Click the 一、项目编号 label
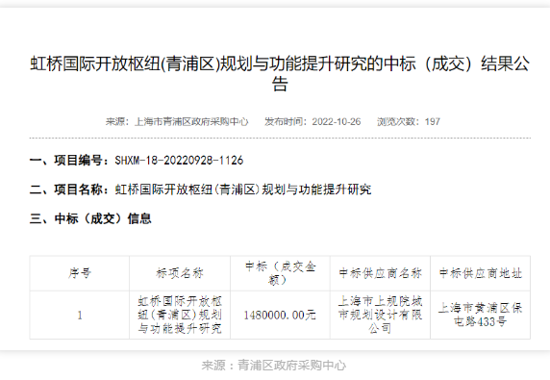 (71, 161)
